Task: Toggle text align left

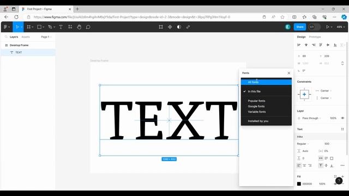Action: 299,166
